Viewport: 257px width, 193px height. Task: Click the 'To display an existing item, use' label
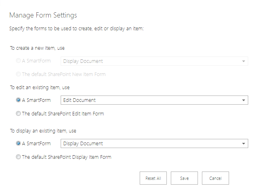(x=43, y=131)
